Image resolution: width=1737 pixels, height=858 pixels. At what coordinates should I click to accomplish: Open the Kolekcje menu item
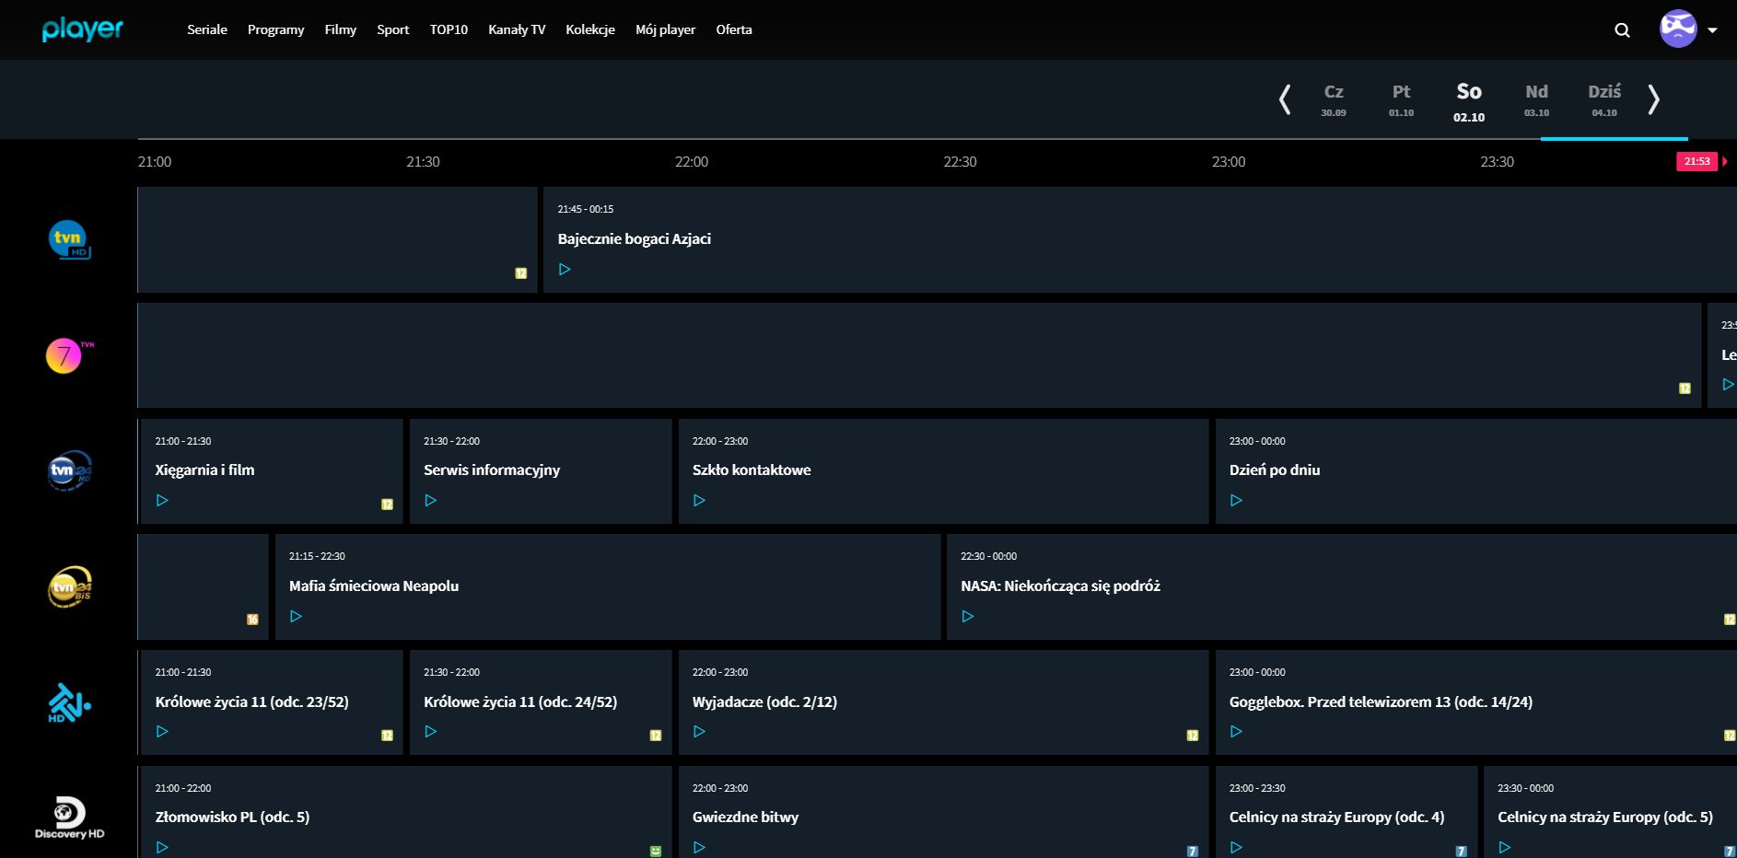(x=590, y=29)
